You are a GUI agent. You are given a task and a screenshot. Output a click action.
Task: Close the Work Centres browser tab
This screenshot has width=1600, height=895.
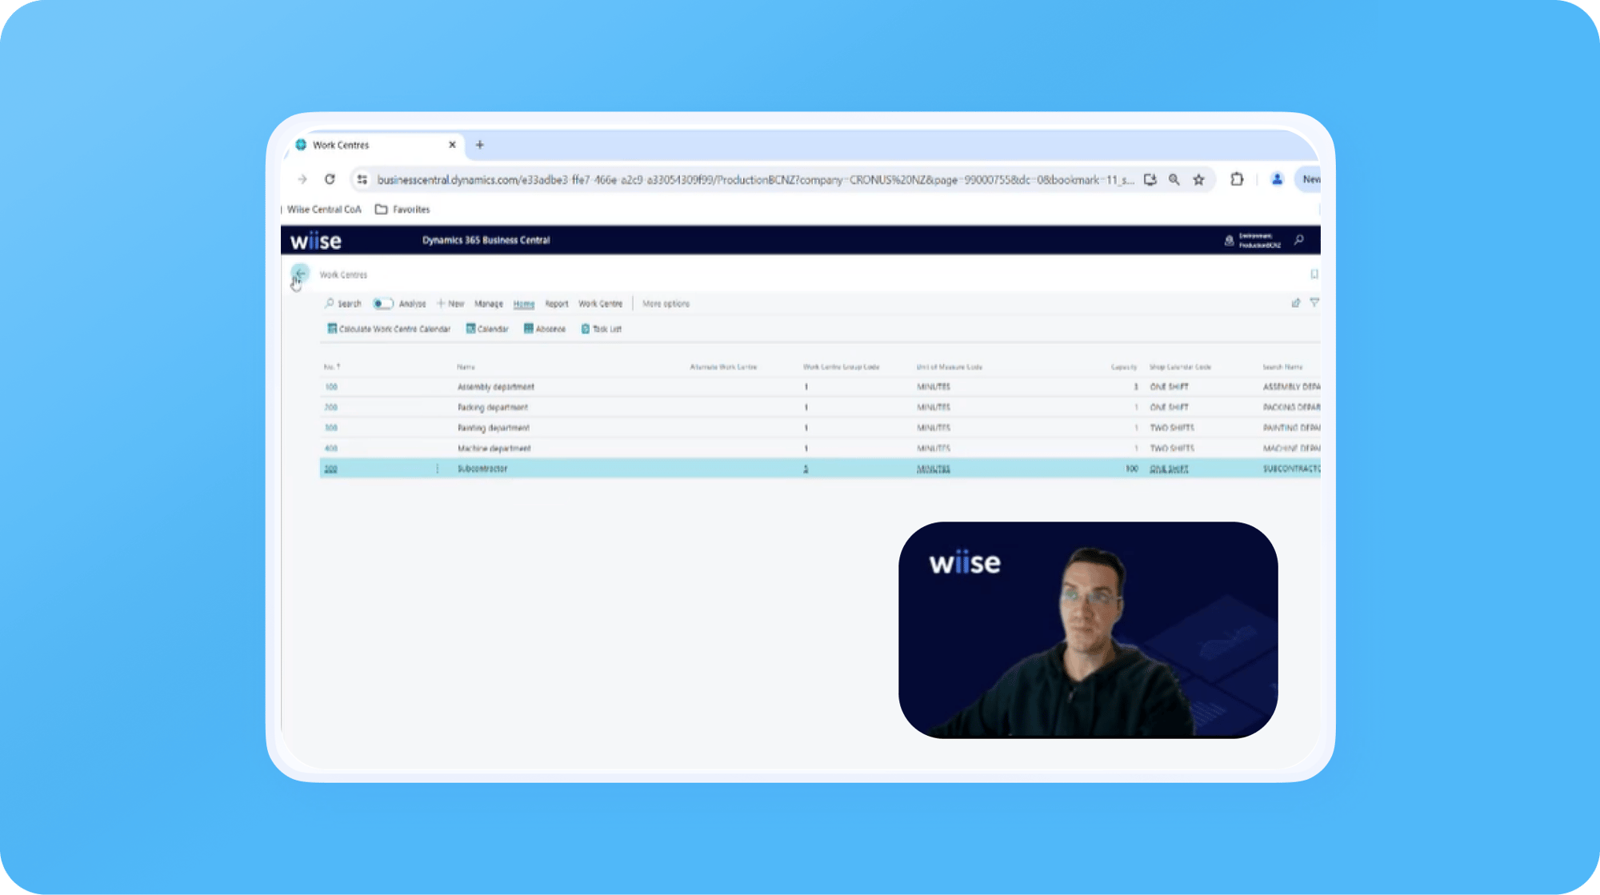pyautogui.click(x=452, y=145)
